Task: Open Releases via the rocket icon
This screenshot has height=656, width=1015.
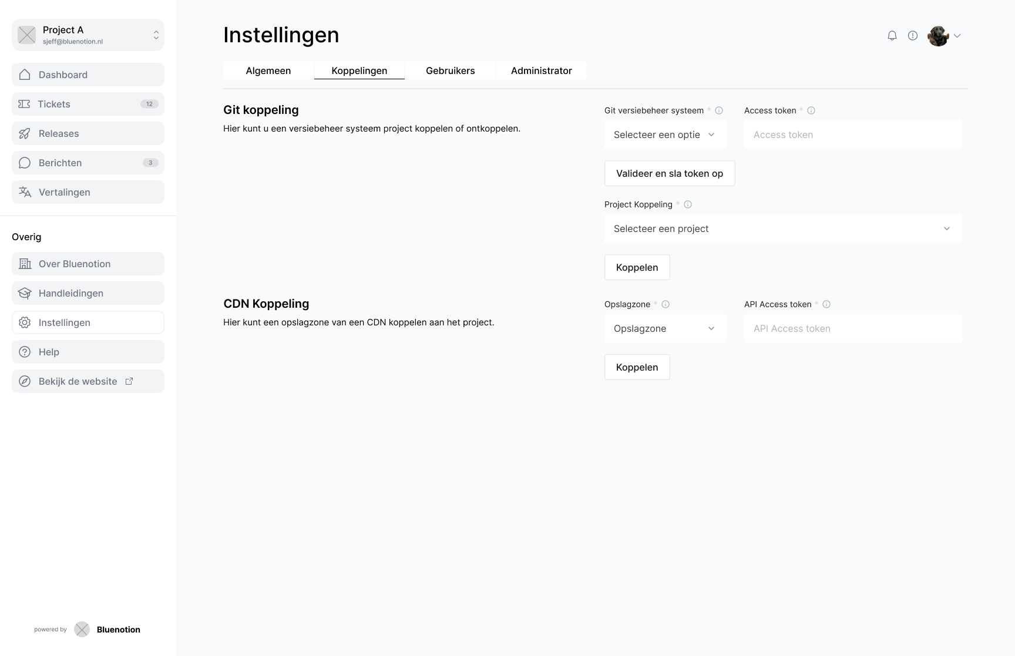Action: click(x=24, y=133)
